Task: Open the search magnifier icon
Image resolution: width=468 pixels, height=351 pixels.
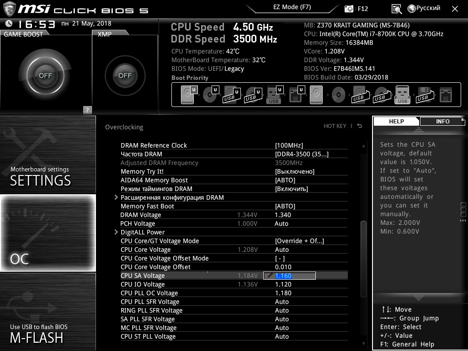Action: 397,9
